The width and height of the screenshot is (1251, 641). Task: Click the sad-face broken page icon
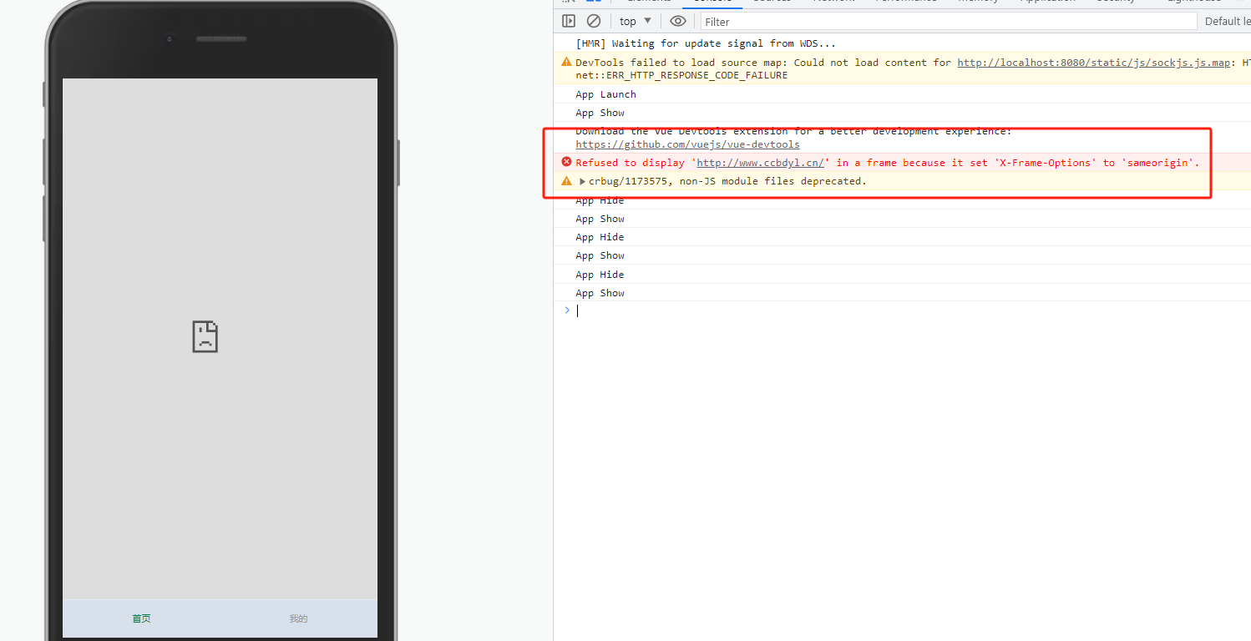coord(205,336)
